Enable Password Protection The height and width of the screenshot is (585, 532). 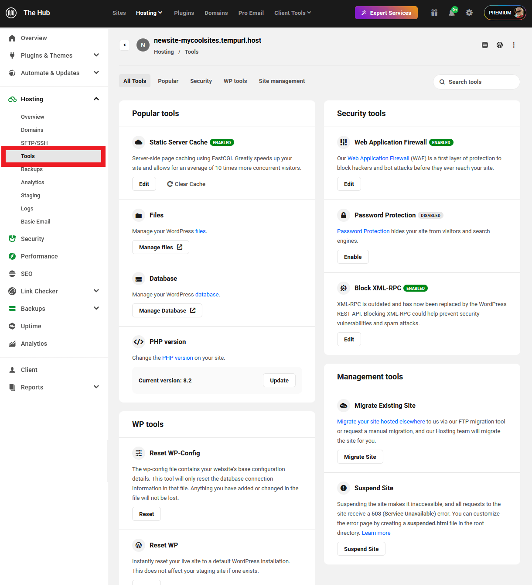pos(353,257)
